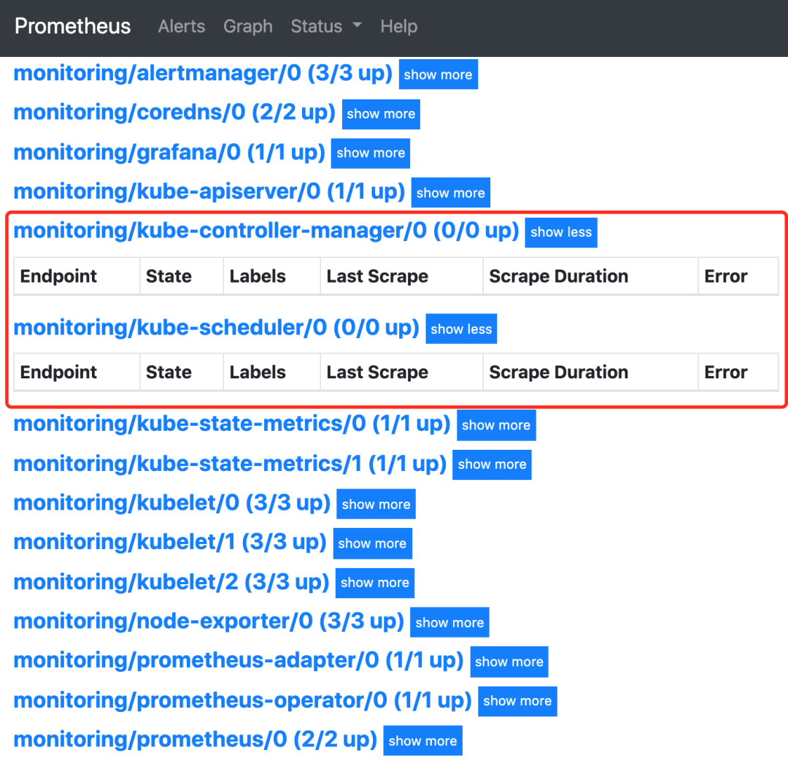The image size is (788, 769).
Task: Click Scrape Duration header in kube-scheduler table
Action: [x=590, y=372]
